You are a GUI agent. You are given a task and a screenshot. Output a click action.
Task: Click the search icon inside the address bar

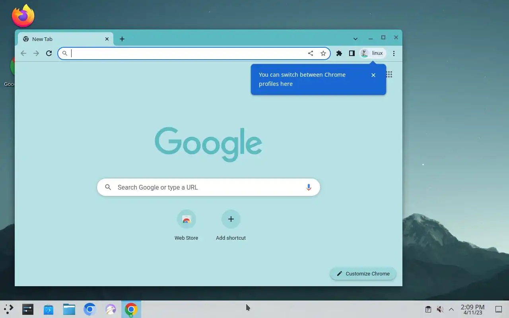click(65, 53)
